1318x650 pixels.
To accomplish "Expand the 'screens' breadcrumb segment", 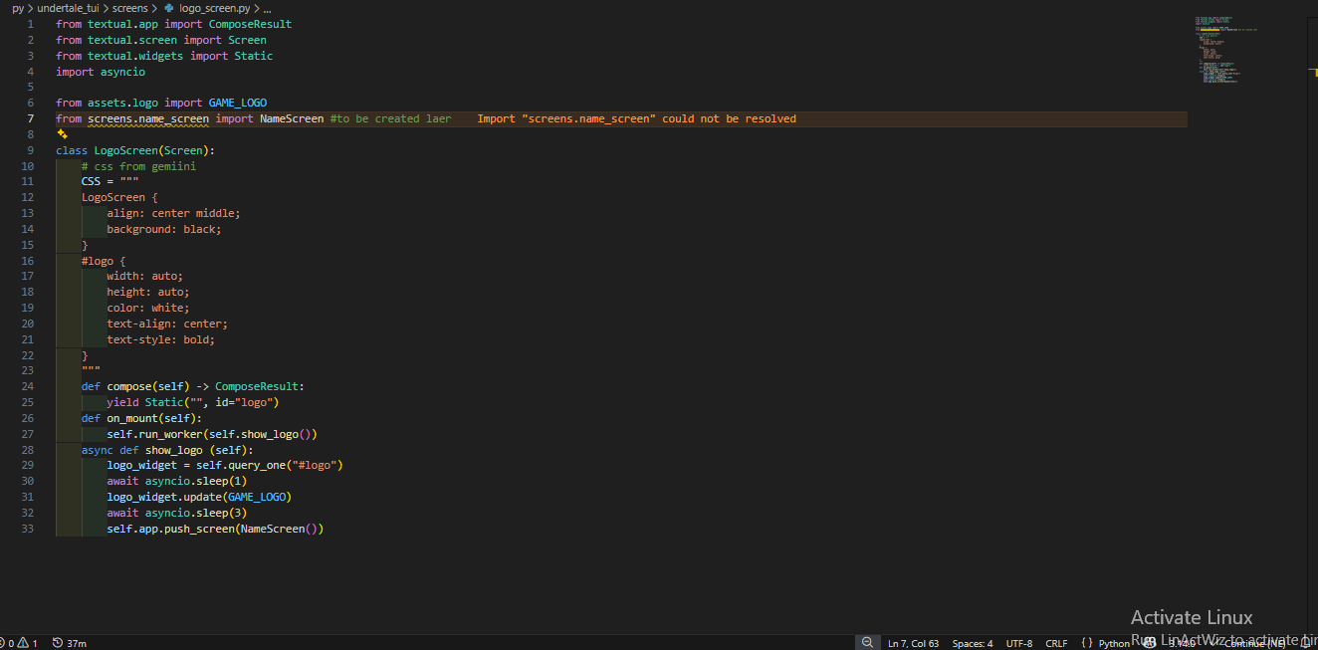I will 130,8.
